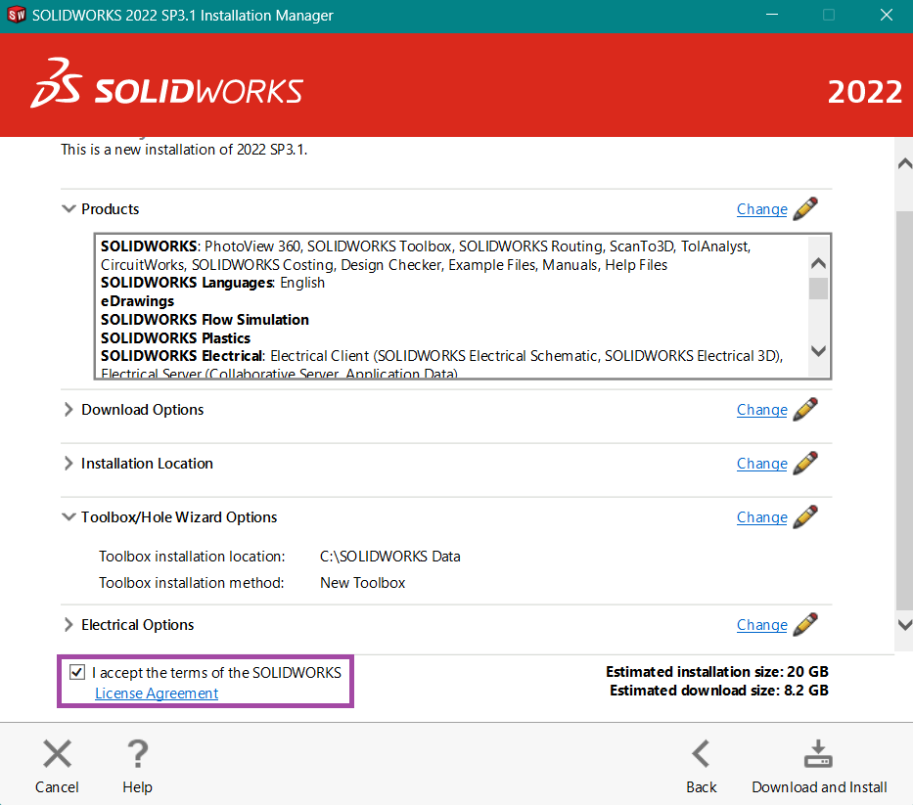Click Change link for Products
Image resolution: width=913 pixels, height=805 pixels.
pyautogui.click(x=761, y=209)
